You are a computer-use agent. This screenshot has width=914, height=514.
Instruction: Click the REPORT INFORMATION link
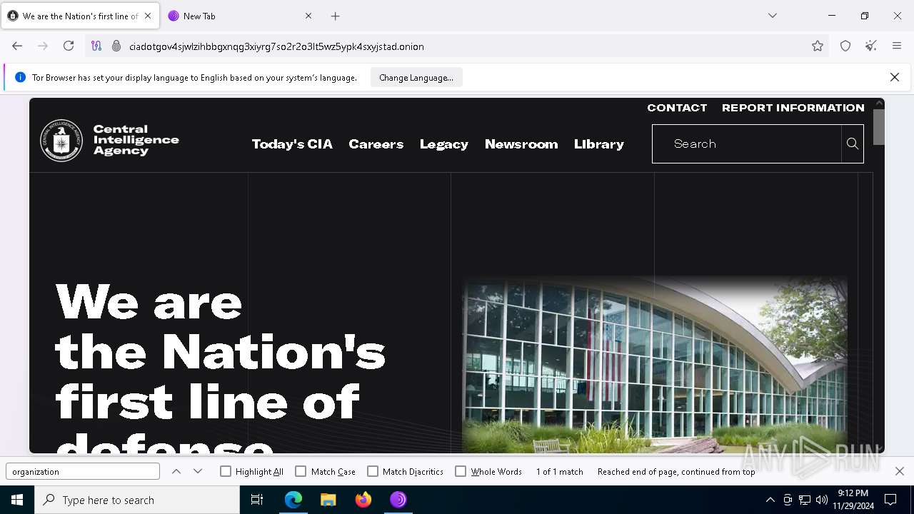point(793,108)
